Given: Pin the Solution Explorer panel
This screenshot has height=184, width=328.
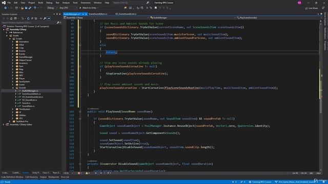Looking at the screenshot, I should (x=57, y=14).
